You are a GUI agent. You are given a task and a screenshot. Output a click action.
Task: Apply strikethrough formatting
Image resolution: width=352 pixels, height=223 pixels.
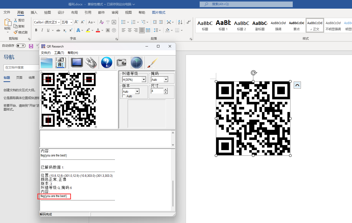click(58, 30)
